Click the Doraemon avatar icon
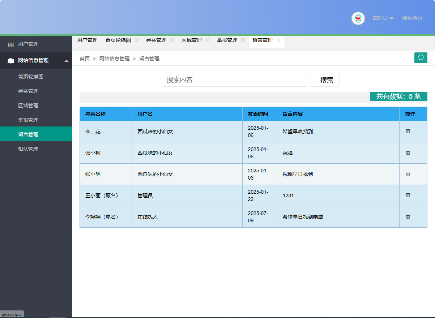The width and height of the screenshot is (435, 318). click(x=358, y=18)
